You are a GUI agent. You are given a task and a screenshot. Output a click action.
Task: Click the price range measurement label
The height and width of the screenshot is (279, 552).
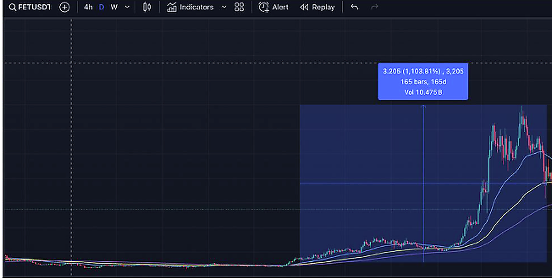(423, 81)
